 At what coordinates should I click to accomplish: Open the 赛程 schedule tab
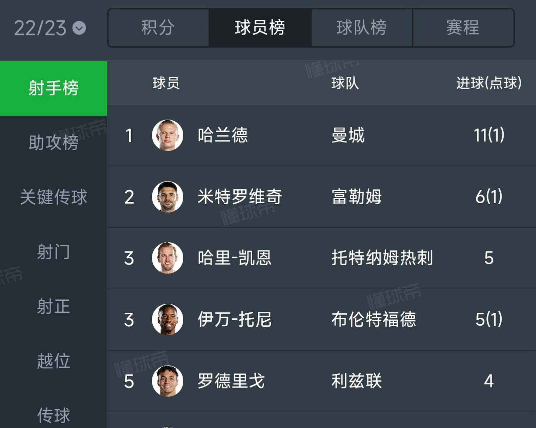[x=463, y=28]
